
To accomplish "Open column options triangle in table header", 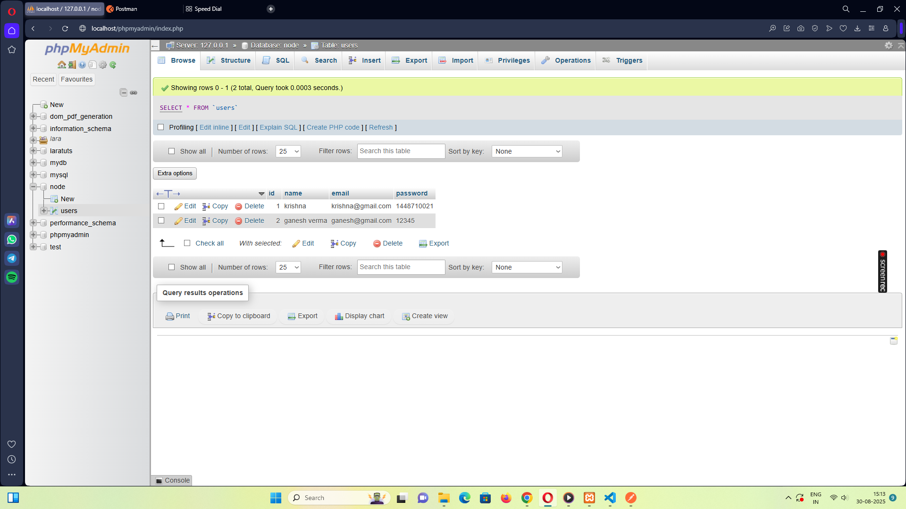I will (261, 194).
